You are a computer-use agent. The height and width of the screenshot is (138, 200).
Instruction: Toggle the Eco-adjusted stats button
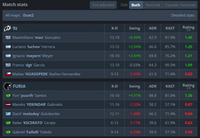[x=103, y=5]
